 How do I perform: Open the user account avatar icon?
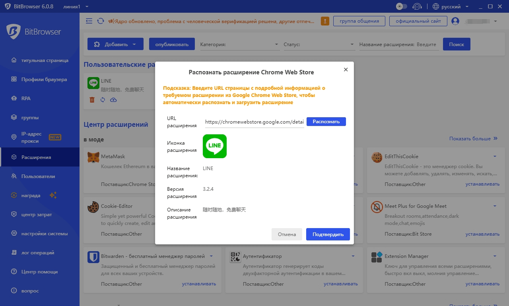[455, 21]
